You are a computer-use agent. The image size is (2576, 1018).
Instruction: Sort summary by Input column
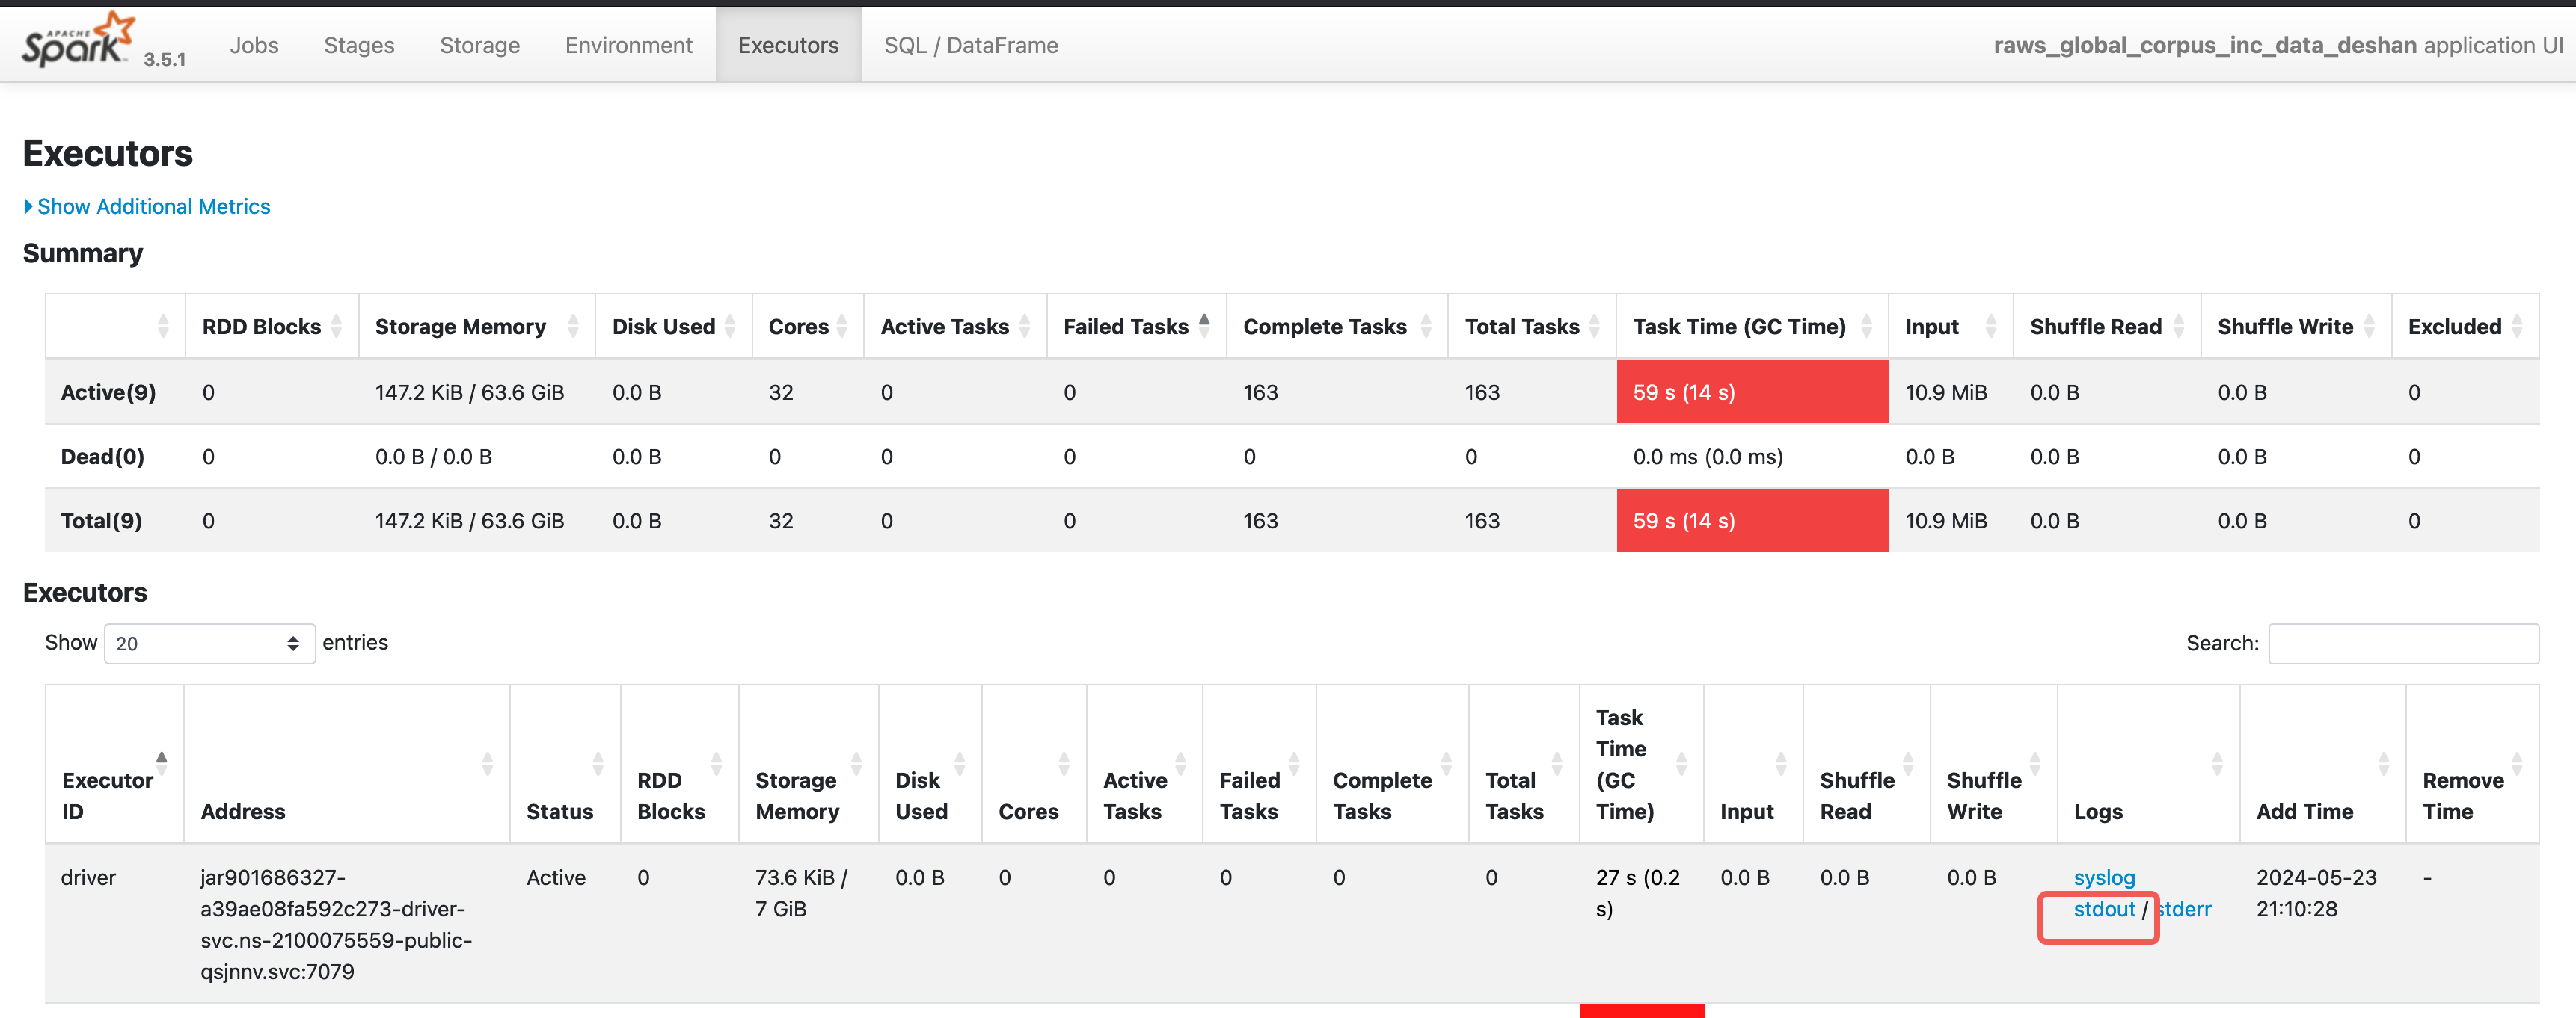[1951, 327]
